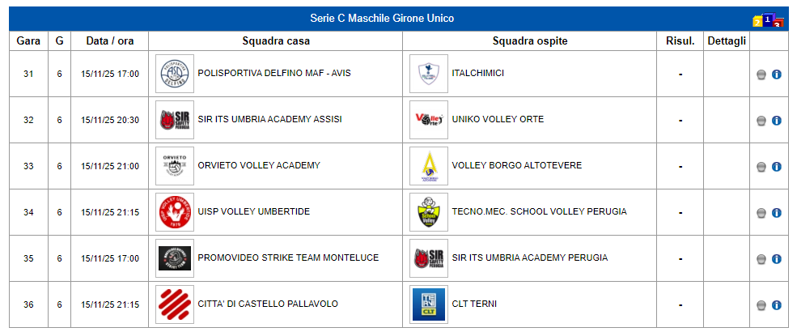
Task: Select the Uniko Volley Orte logo
Action: tap(427, 120)
